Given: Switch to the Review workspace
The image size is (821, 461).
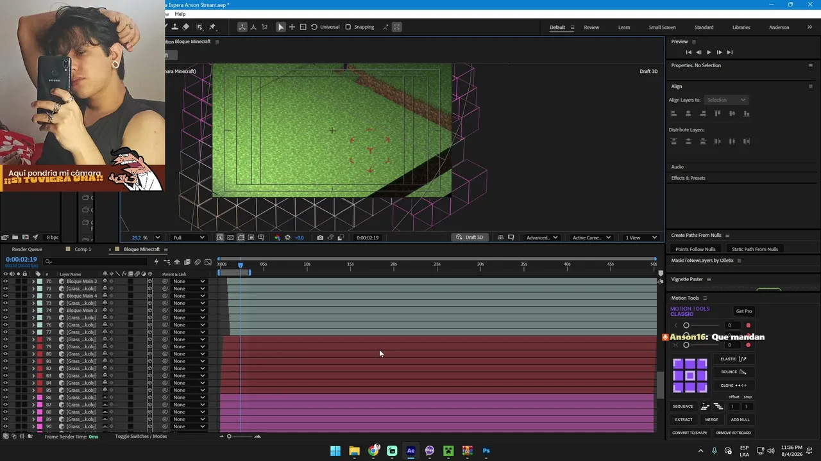Looking at the screenshot, I should click(x=591, y=28).
